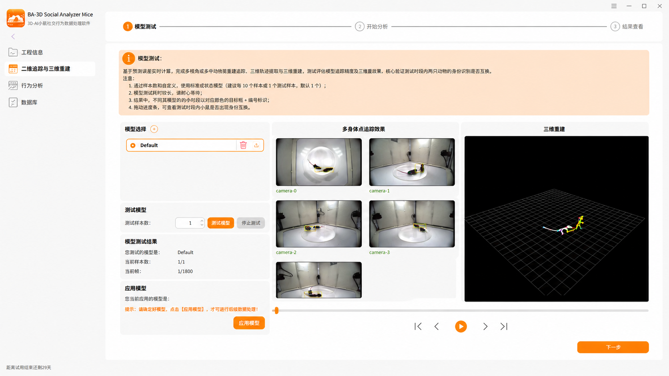
Task: Open 行为分析 section
Action: (x=50, y=86)
